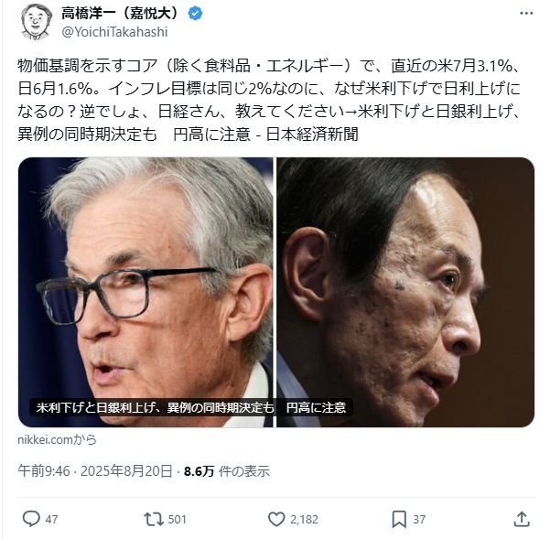The height and width of the screenshot is (539, 550).
Task: Click the repost arrows icon
Action: [x=153, y=519]
